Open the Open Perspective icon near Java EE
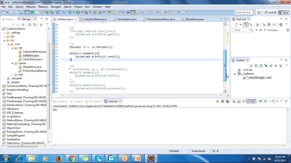Image resolution: width=291 pixels, height=163 pixels. pyautogui.click(x=259, y=12)
